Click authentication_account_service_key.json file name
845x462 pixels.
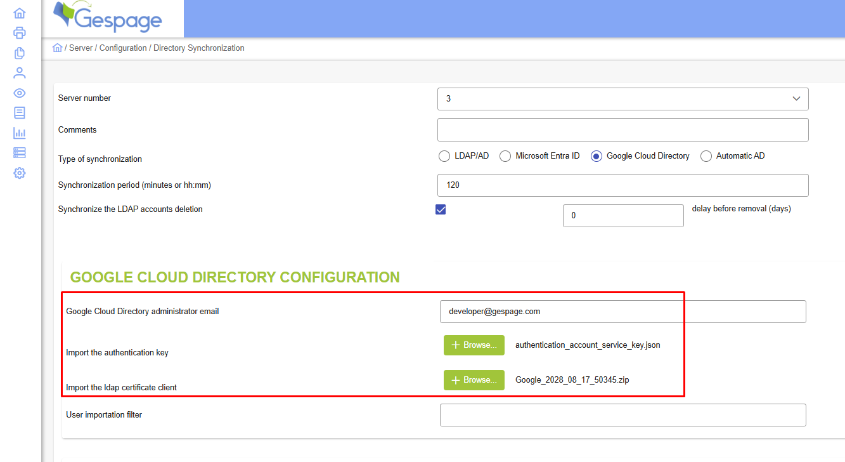[x=588, y=345]
